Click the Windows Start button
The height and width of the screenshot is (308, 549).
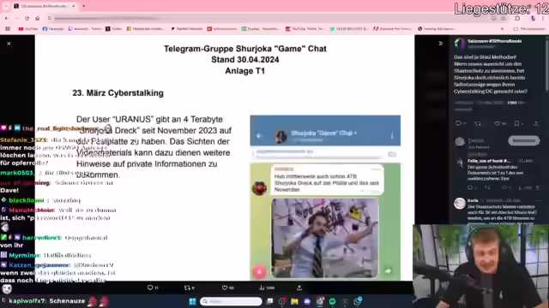pyautogui.click(x=192, y=301)
